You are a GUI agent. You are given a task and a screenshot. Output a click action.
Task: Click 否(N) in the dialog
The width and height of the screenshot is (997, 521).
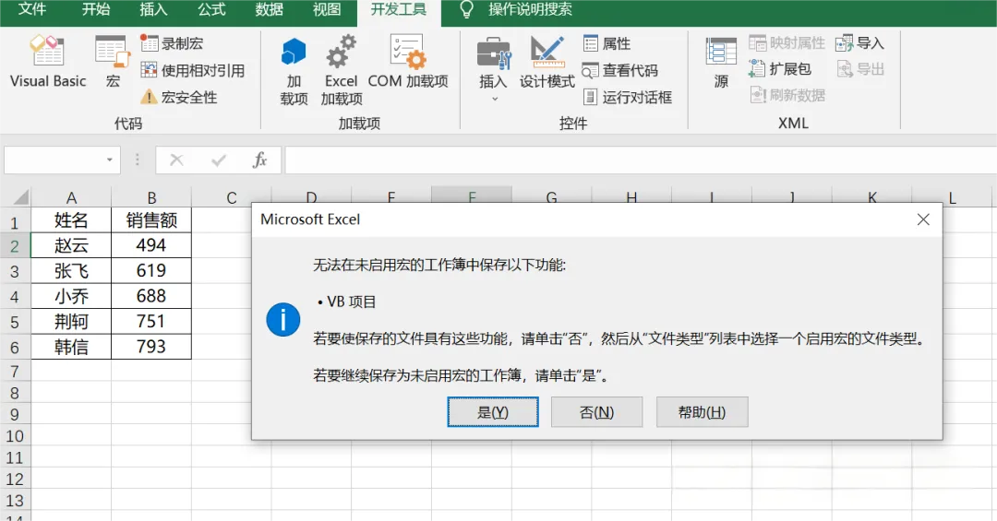pos(596,411)
